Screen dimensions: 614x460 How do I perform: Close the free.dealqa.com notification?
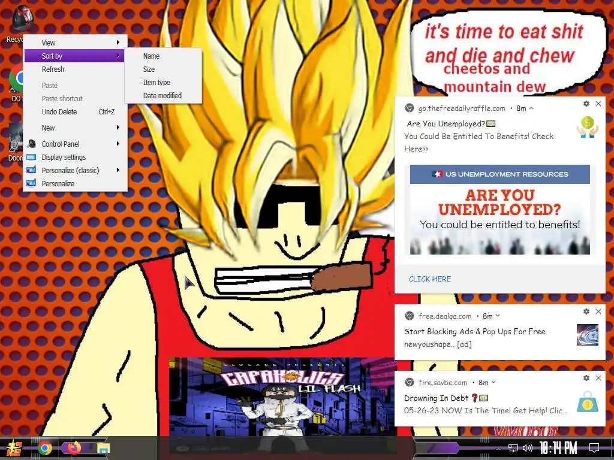(598, 311)
